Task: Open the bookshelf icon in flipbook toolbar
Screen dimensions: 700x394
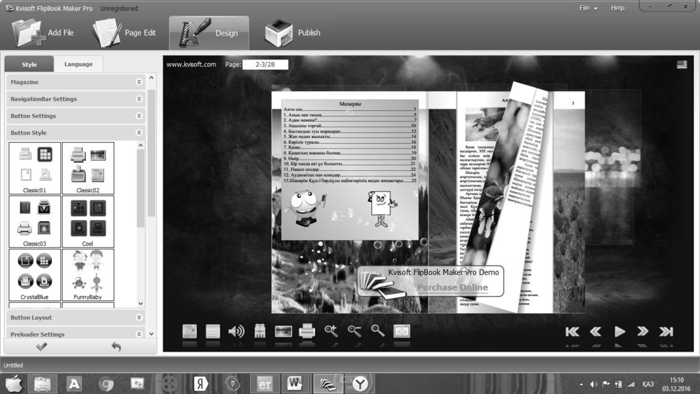Action: 260,332
